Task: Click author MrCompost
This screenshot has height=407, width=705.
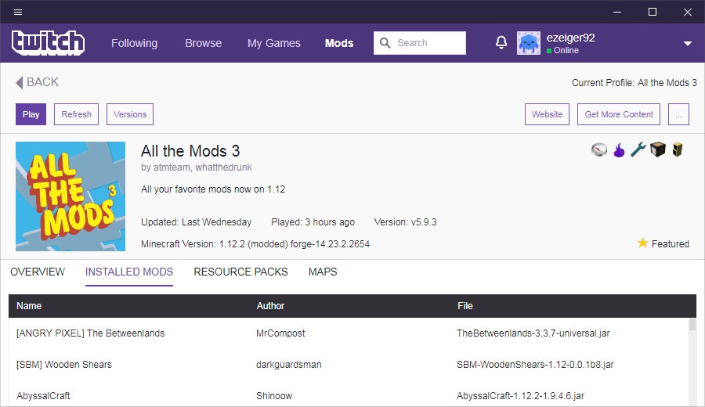Action: point(280,333)
